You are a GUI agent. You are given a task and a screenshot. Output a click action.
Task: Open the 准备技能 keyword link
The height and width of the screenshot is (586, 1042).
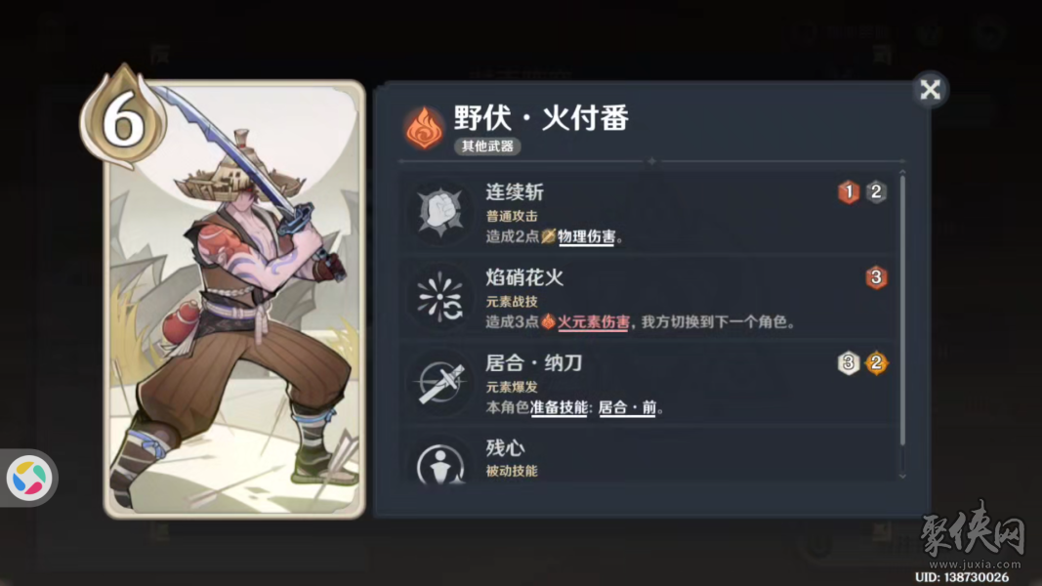click(x=559, y=407)
